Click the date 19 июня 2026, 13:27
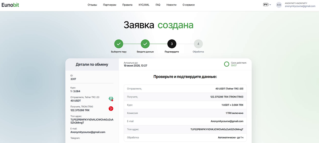Screen dimensions: 319x143 pyautogui.click(x=135, y=65)
